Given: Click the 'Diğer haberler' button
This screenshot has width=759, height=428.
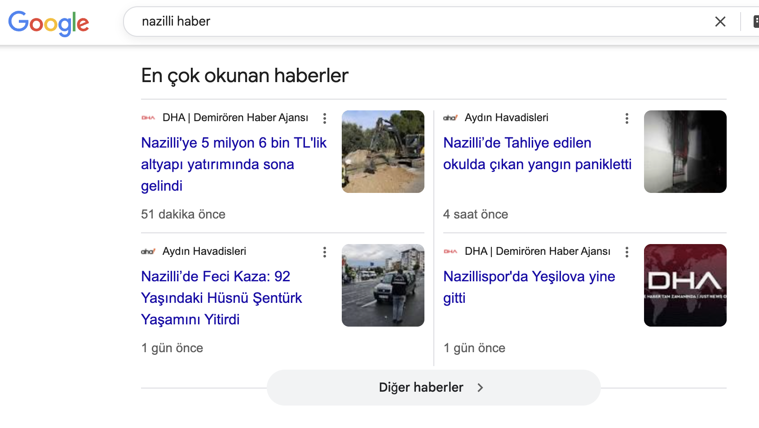Looking at the screenshot, I should tap(434, 388).
